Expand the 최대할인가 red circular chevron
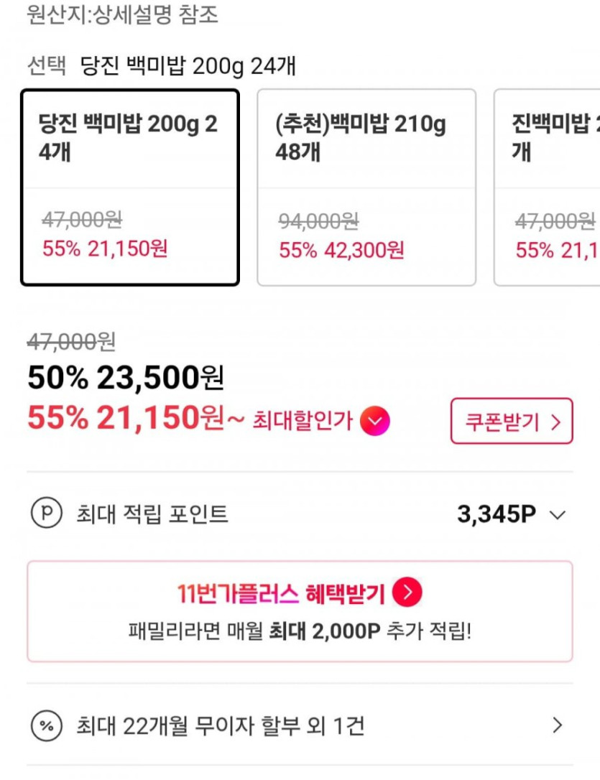This screenshot has width=600, height=780. pyautogui.click(x=374, y=420)
